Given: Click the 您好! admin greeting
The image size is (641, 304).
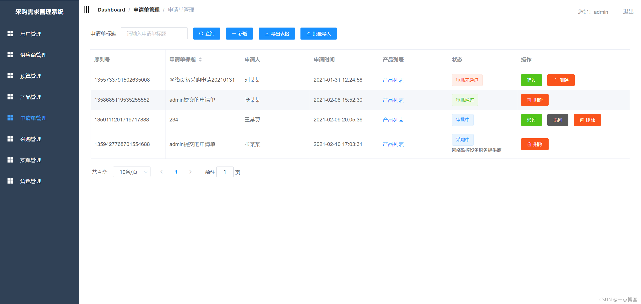Looking at the screenshot, I should 593,12.
